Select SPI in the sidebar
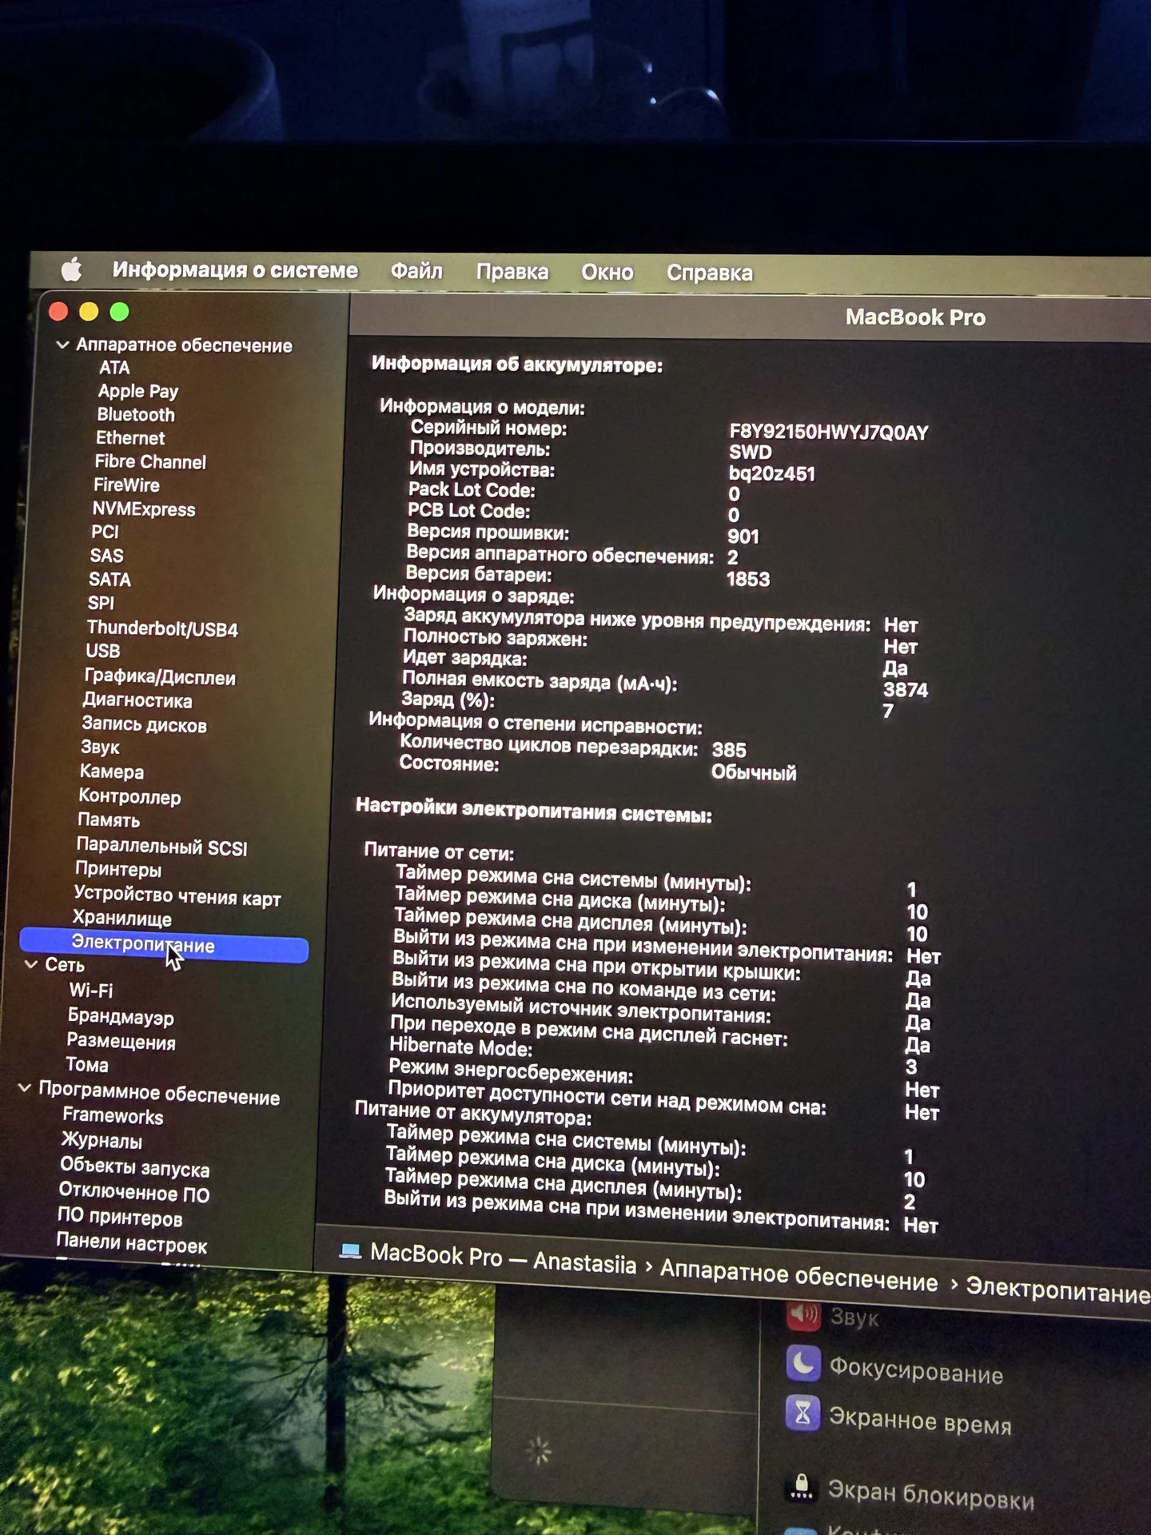The height and width of the screenshot is (1535, 1151). click(101, 603)
